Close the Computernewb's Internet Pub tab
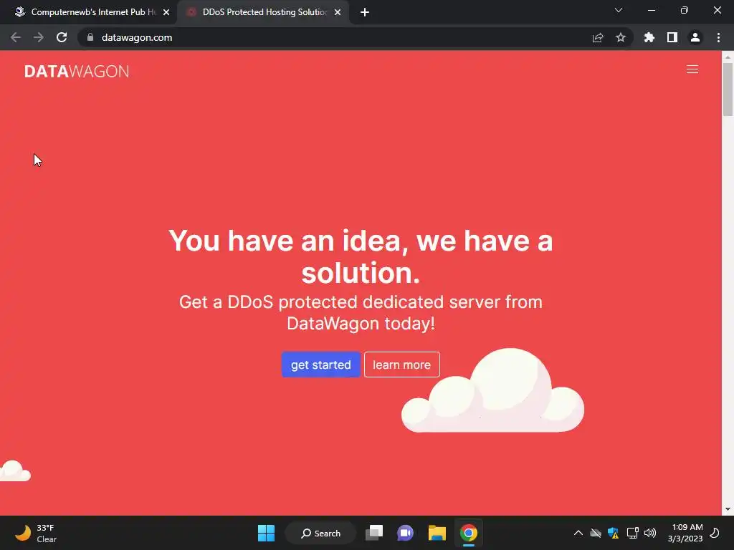734x550 pixels. [x=166, y=12]
